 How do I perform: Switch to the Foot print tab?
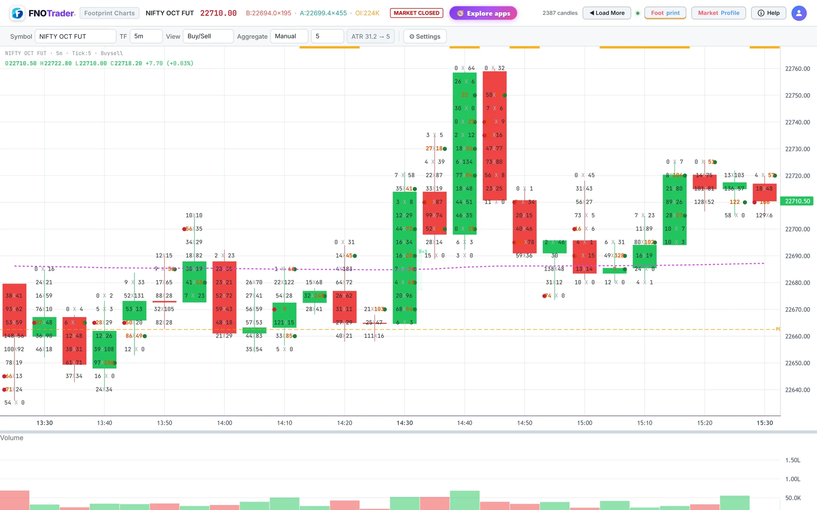coord(665,13)
